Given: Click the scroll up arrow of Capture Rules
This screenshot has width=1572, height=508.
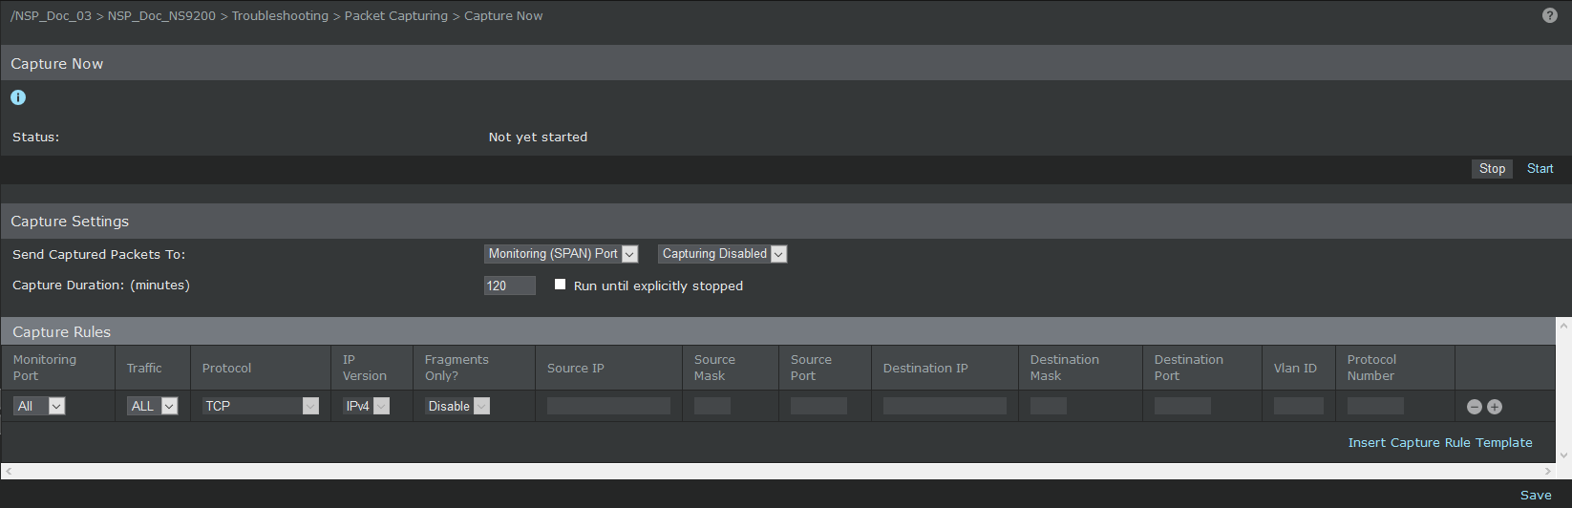Looking at the screenshot, I should tap(1563, 327).
